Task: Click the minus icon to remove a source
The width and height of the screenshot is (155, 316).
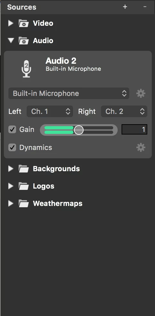Action: [145, 7]
